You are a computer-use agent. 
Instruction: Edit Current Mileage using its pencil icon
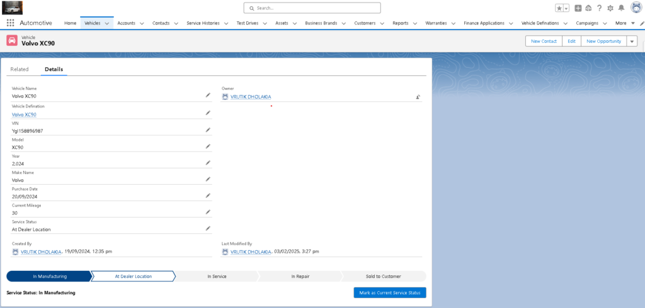(208, 212)
